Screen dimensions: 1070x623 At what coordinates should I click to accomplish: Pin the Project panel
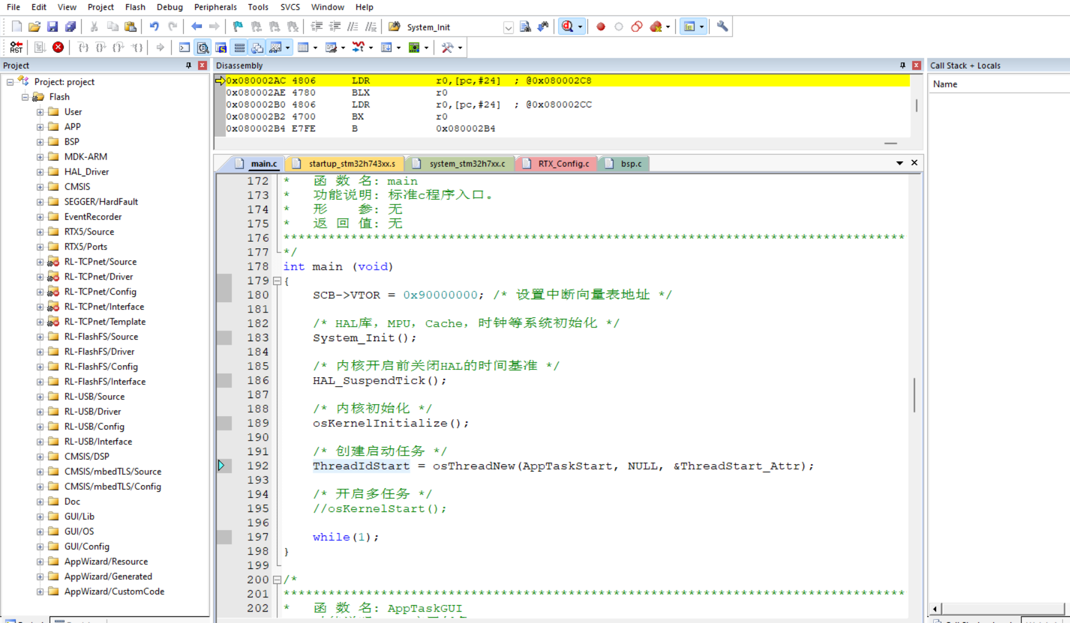pyautogui.click(x=188, y=65)
